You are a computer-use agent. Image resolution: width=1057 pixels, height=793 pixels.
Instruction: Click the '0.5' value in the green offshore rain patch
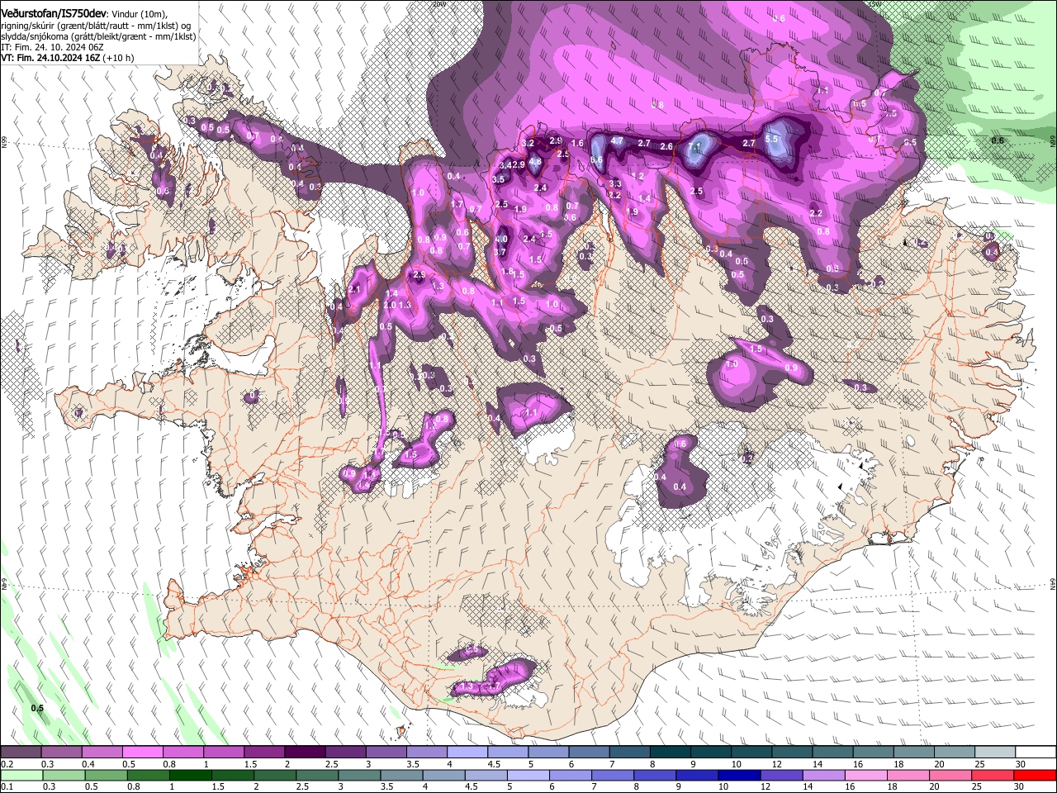tap(37, 709)
